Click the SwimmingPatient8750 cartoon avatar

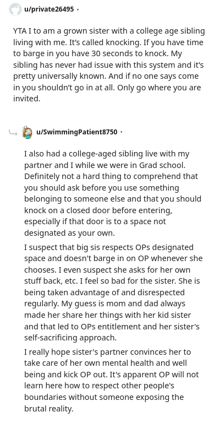coord(28,132)
